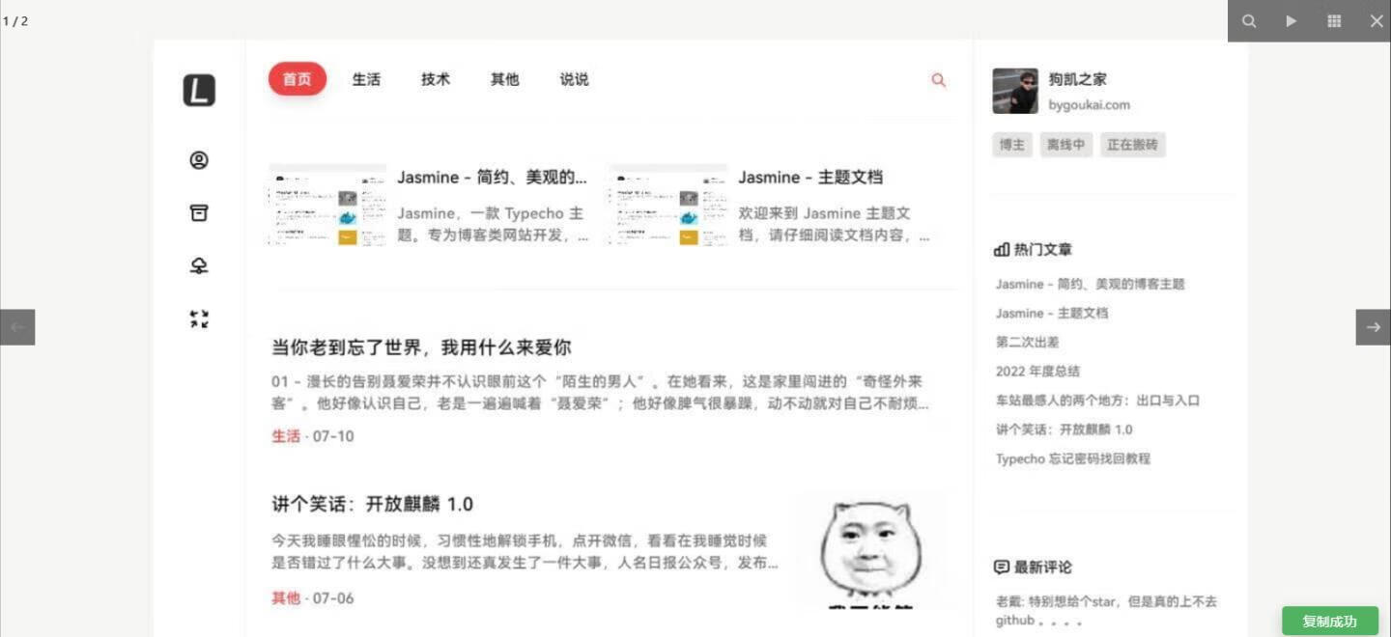Click the red search icon in the blog nav

[938, 80]
